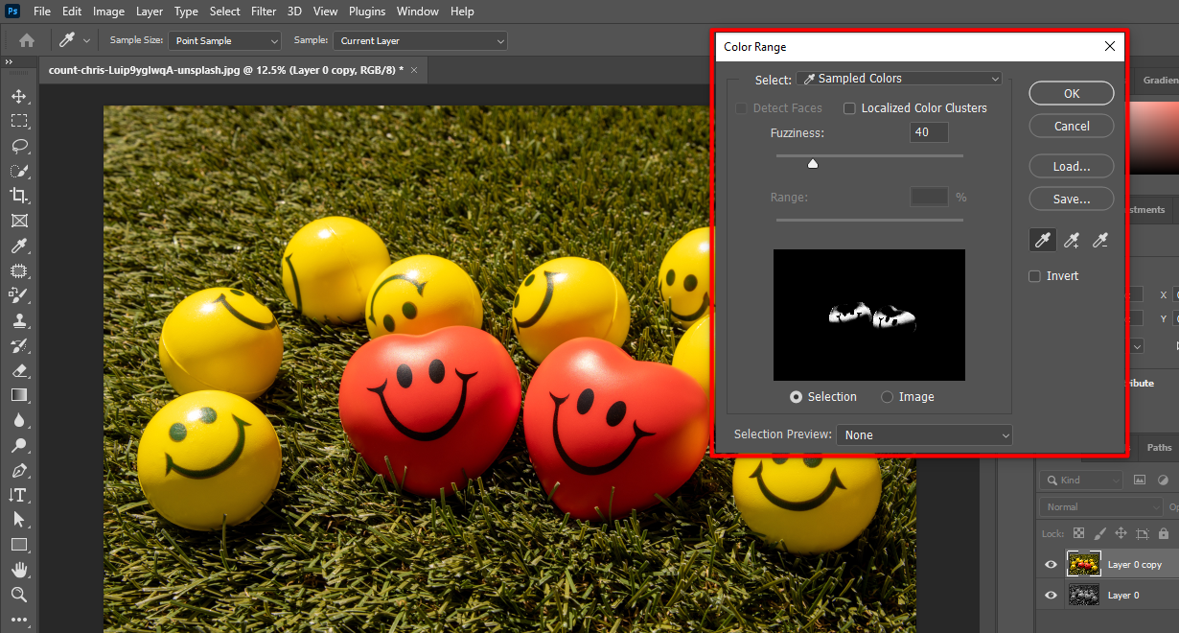Image resolution: width=1179 pixels, height=633 pixels.
Task: Click the Load... button
Action: (x=1071, y=166)
